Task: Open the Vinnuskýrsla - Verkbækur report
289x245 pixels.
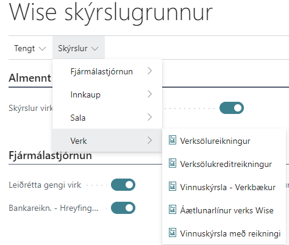Action: tap(224, 187)
